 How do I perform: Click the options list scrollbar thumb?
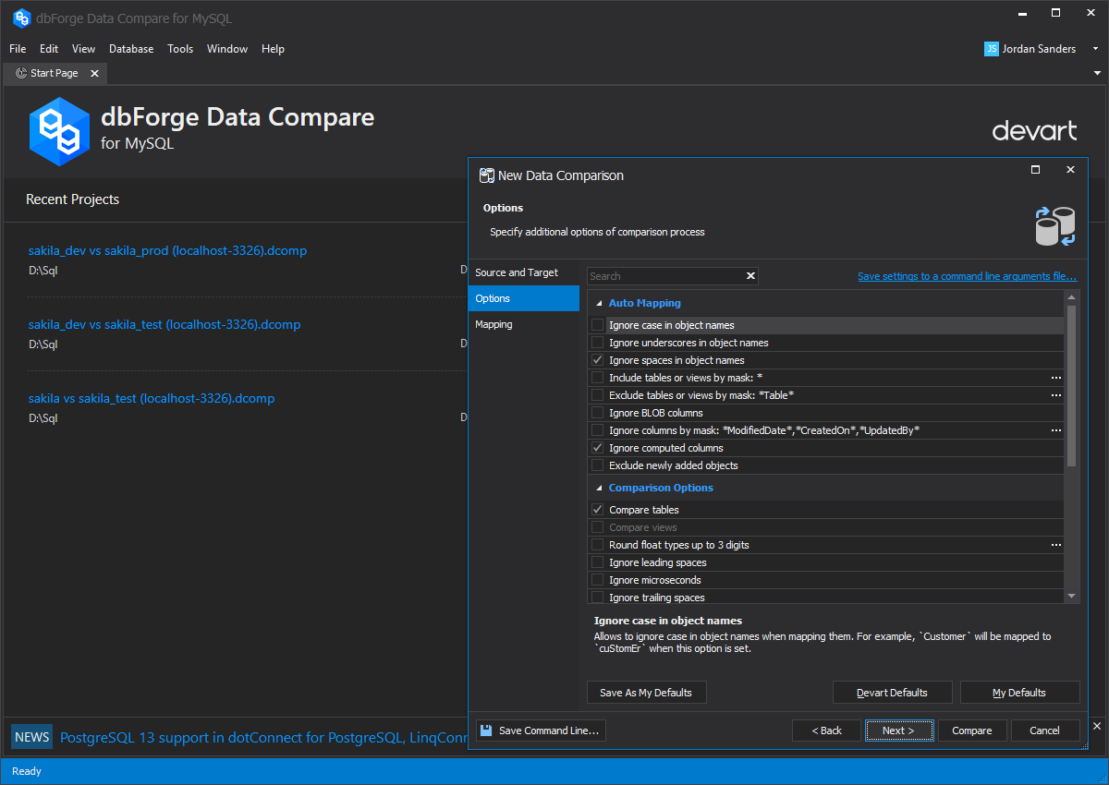click(1072, 385)
